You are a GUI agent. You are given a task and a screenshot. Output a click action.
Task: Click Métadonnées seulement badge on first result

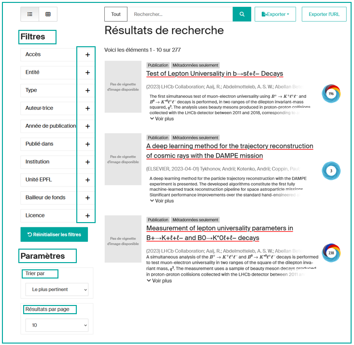click(195, 66)
